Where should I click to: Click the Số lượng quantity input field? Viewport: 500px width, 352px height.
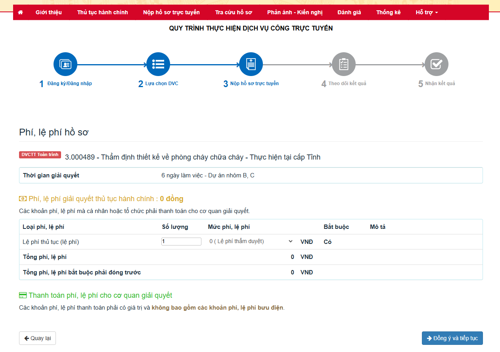click(181, 242)
